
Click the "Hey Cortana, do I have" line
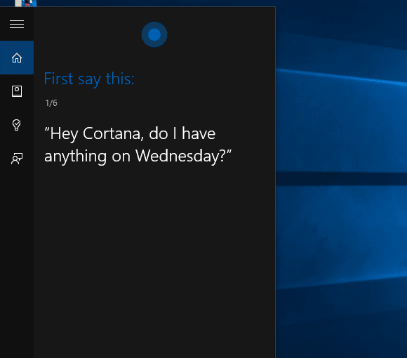click(130, 133)
